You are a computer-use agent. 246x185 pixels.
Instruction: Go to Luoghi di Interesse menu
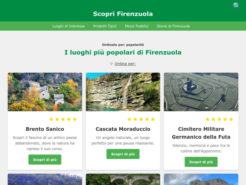point(68,26)
